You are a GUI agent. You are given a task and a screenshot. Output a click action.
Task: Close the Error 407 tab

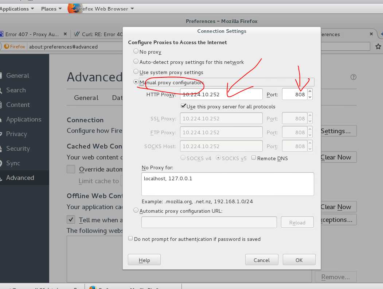coord(65,34)
